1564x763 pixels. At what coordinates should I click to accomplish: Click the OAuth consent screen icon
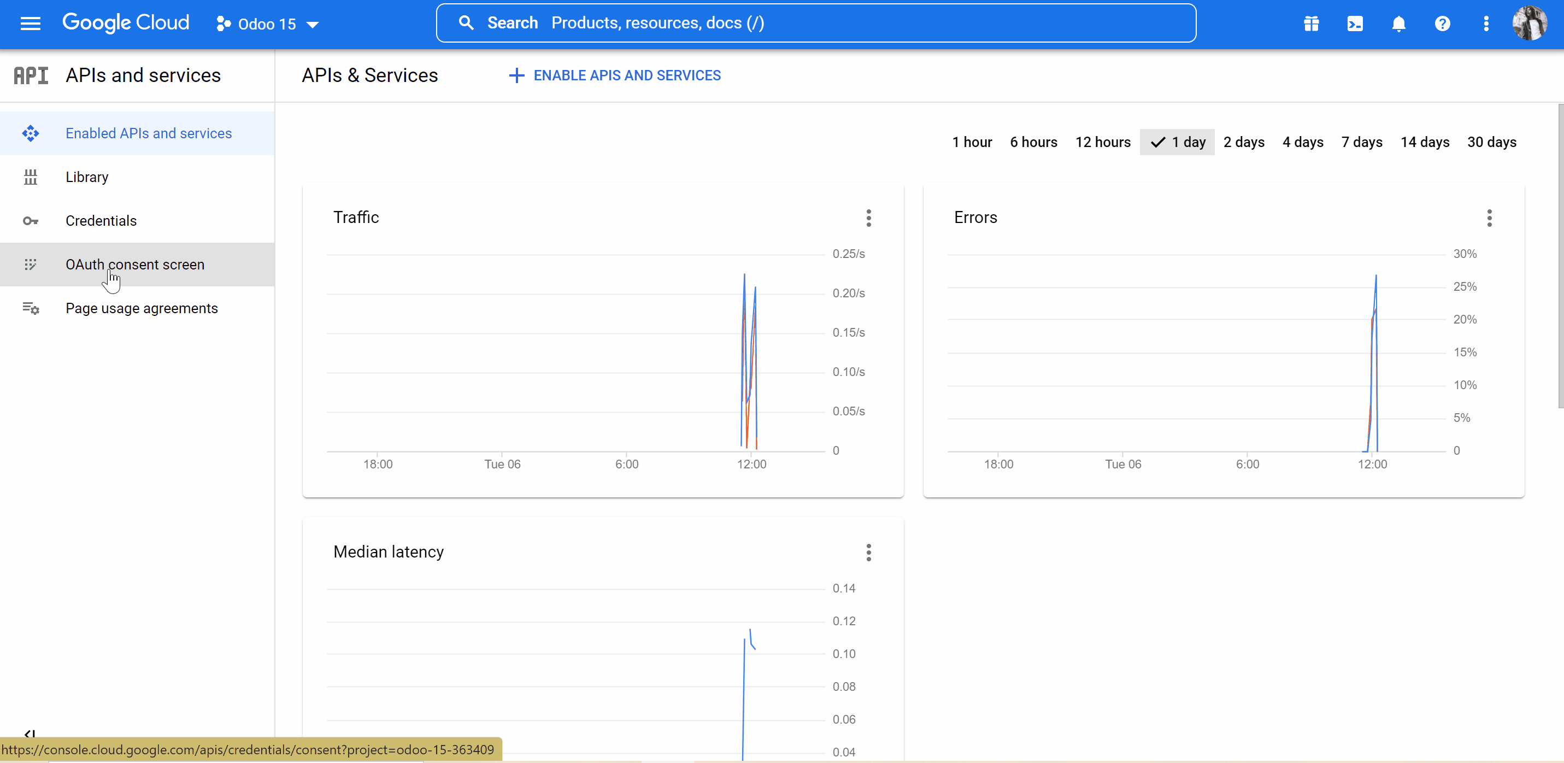[31, 264]
